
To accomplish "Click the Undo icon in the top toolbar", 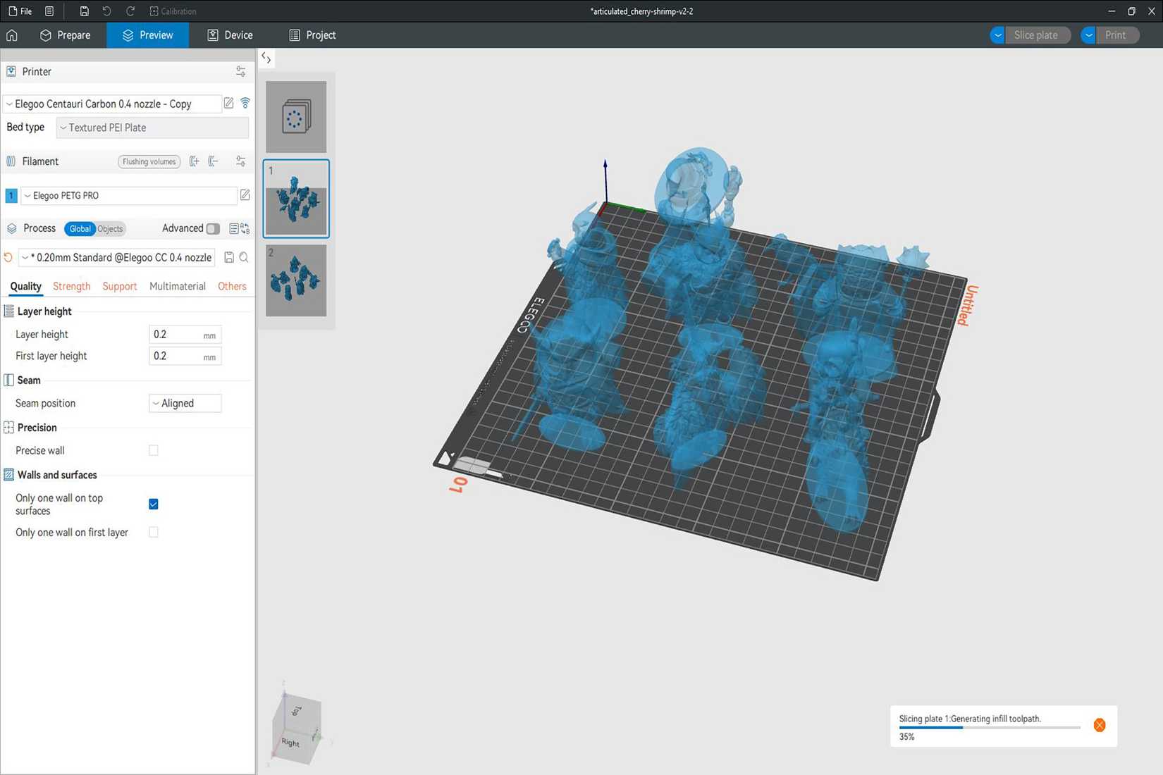I will 106,11.
